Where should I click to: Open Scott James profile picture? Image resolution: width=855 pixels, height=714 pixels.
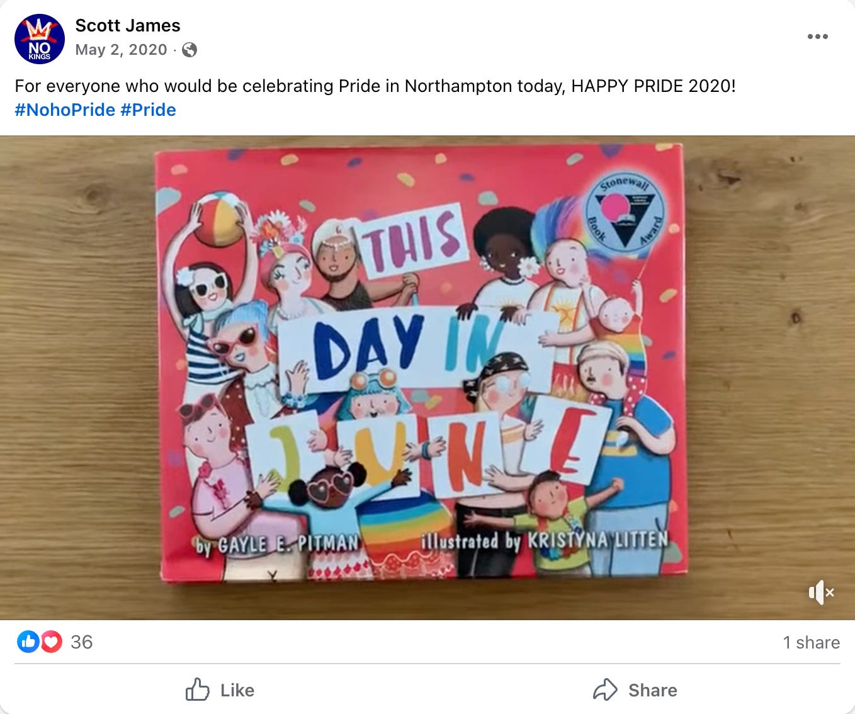(x=40, y=39)
